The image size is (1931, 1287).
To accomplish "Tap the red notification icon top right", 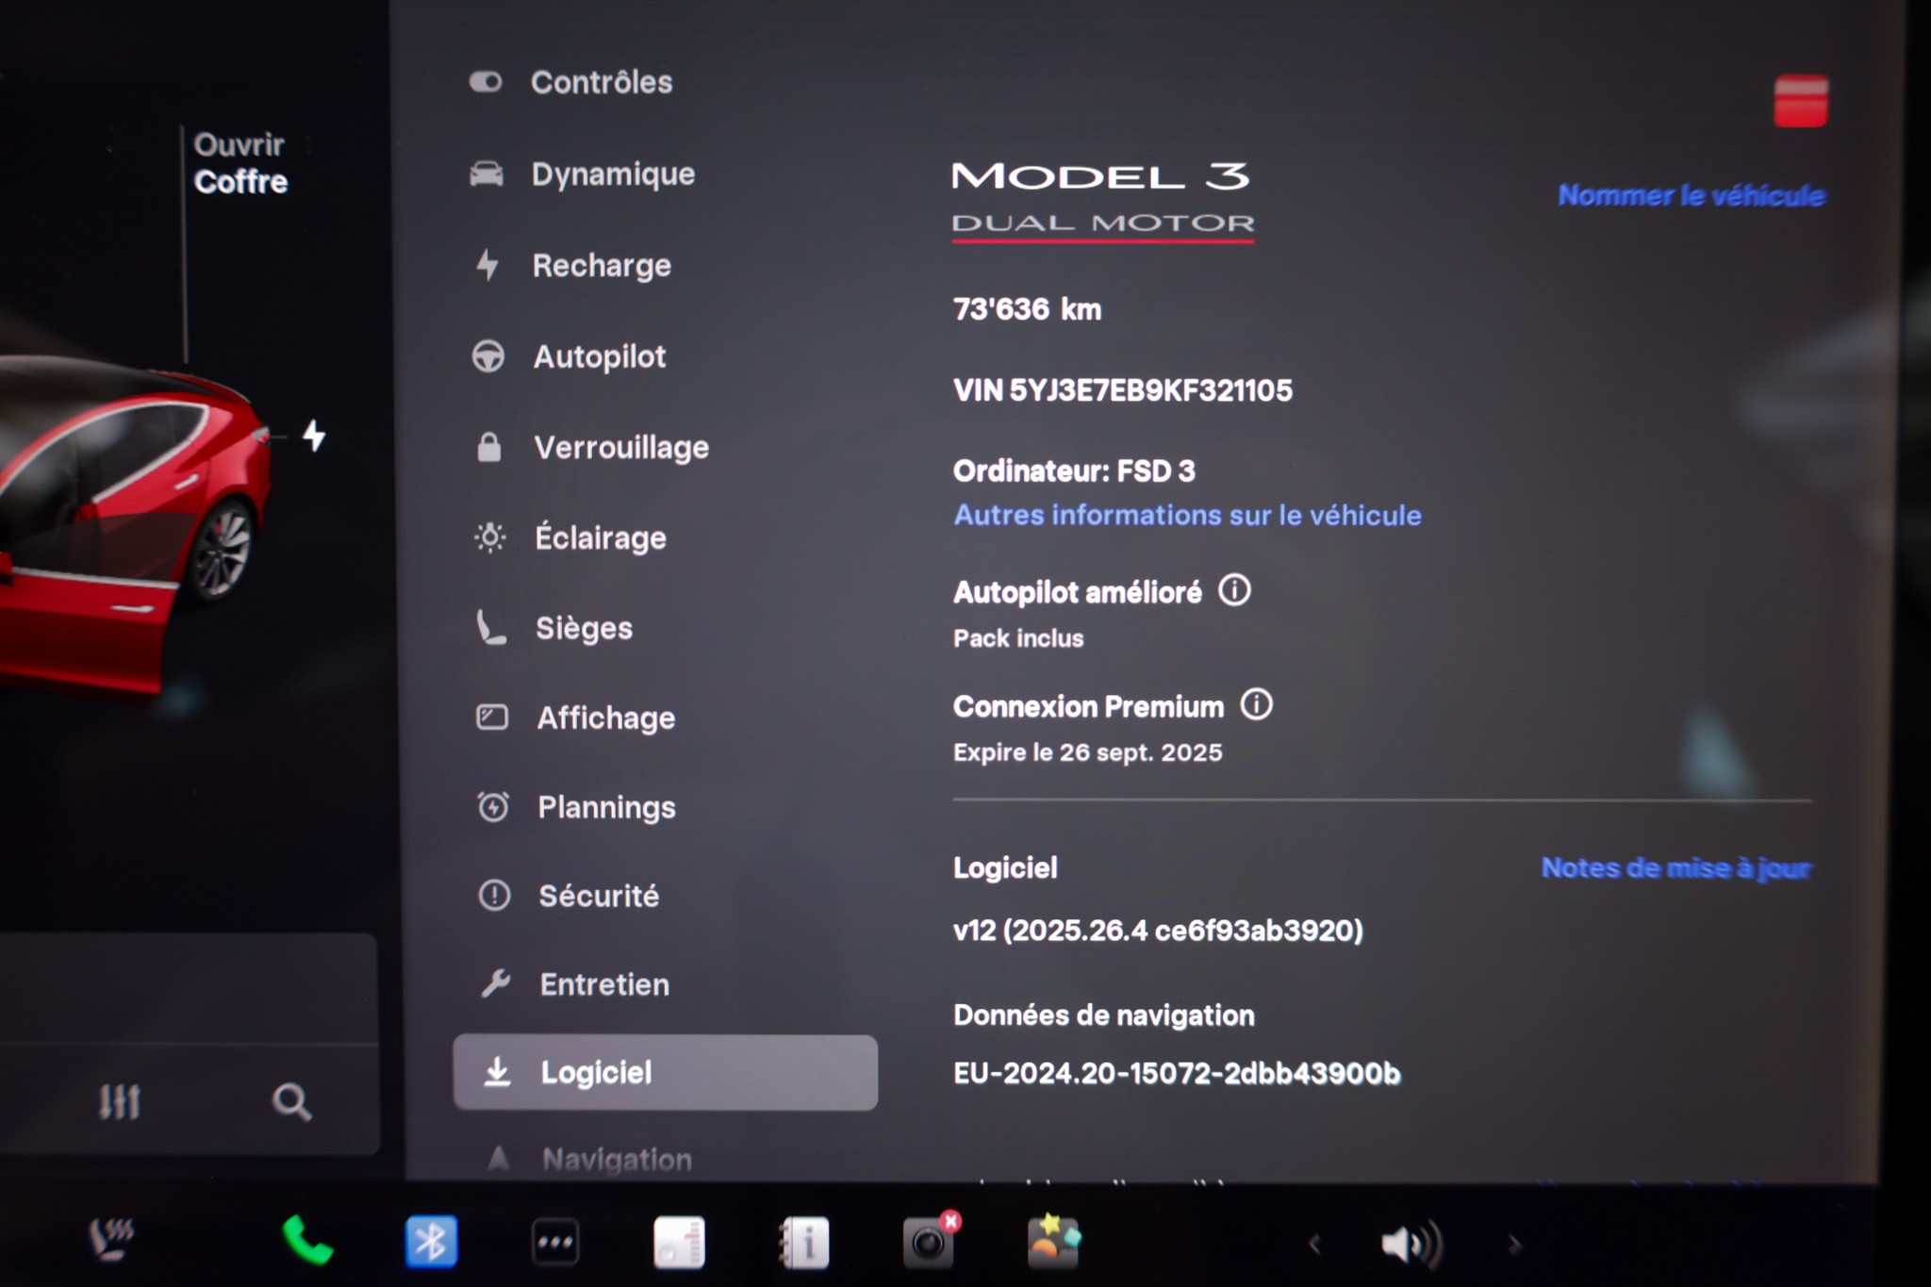I will pos(1801,101).
